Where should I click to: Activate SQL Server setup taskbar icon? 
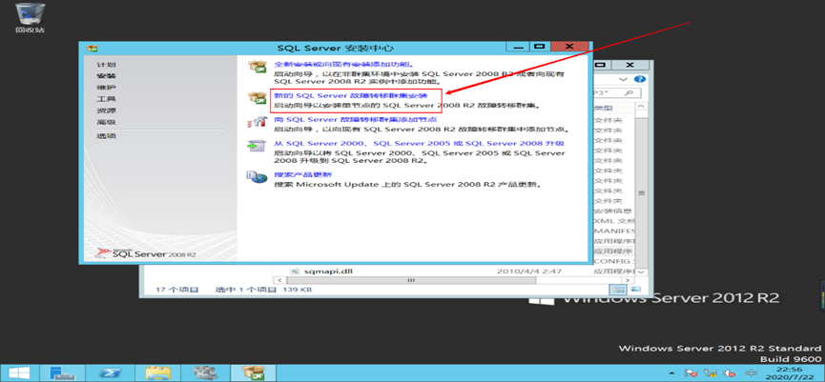(253, 373)
